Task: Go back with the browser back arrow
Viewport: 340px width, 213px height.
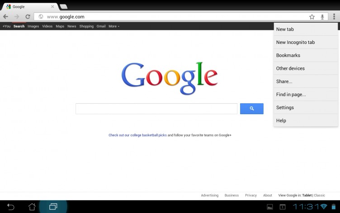Action: tap(5, 16)
